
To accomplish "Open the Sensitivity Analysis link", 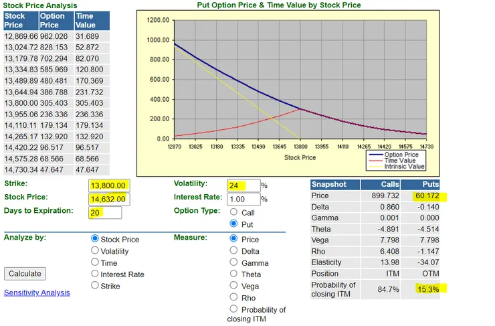I will pyautogui.click(x=37, y=293).
